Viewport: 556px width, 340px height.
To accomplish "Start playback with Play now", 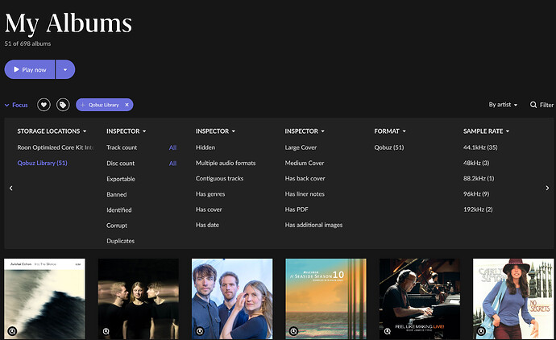I will tap(30, 69).
